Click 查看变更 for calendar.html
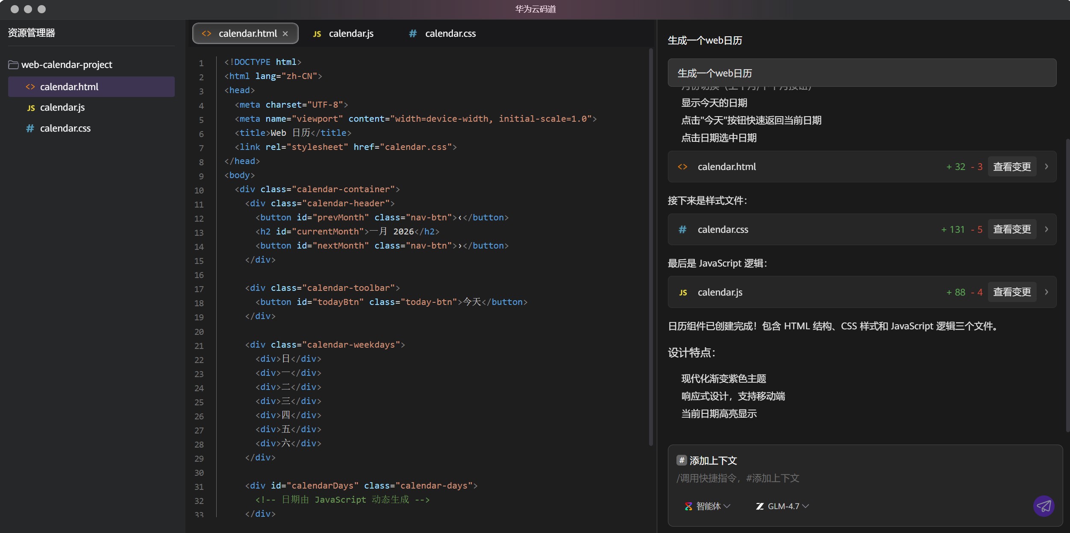 tap(1011, 167)
